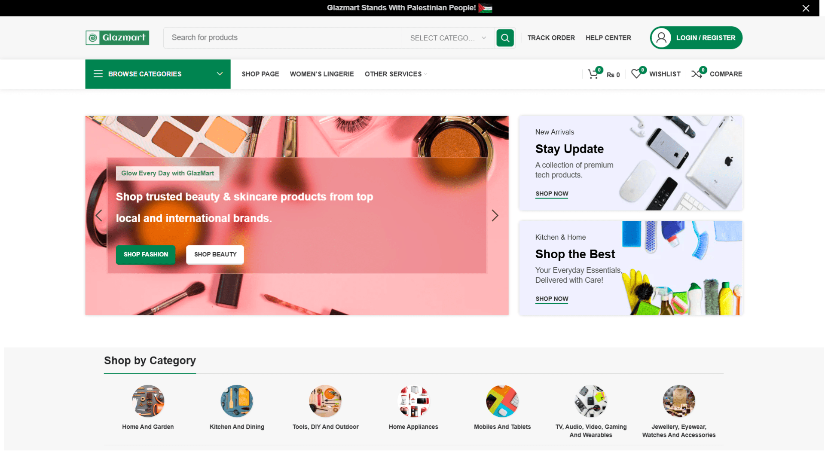The width and height of the screenshot is (825, 464).
Task: Expand the Other Services submenu
Action: (x=395, y=74)
